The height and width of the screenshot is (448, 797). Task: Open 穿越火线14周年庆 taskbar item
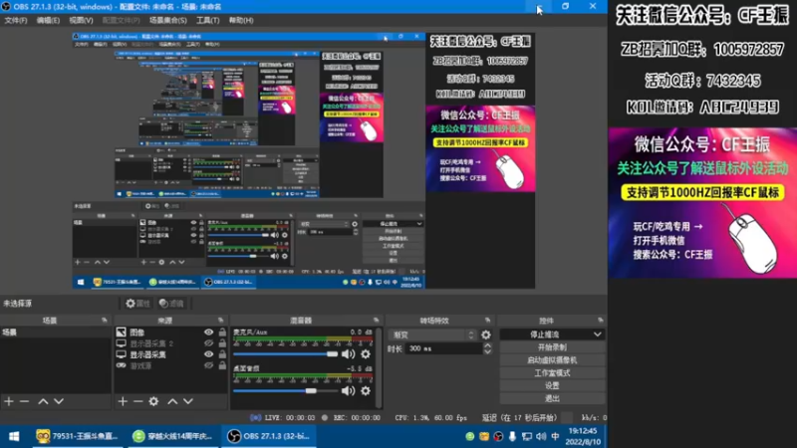[x=171, y=436]
